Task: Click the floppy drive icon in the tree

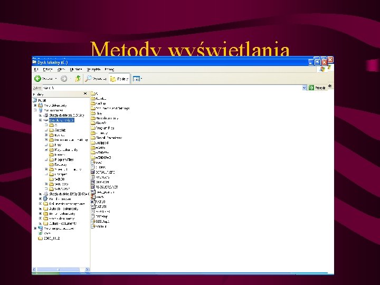Action: [45, 115]
